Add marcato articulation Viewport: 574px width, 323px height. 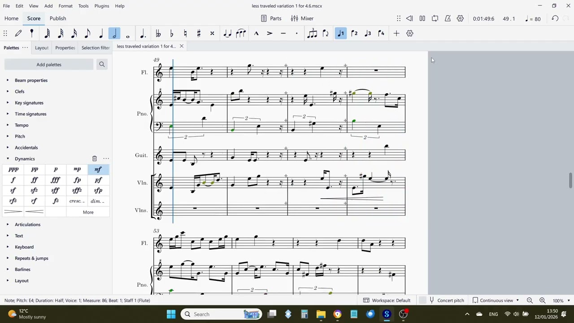click(256, 33)
